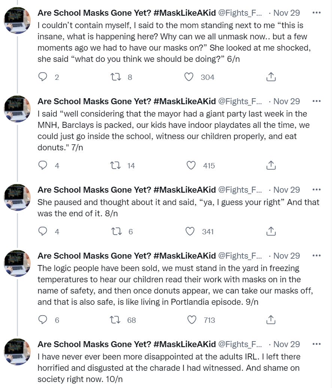
Task: Reply to the 8/n tweet
Action: tap(43, 231)
